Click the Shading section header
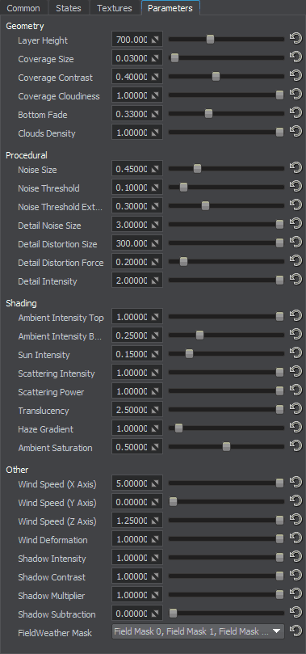The height and width of the screenshot is (654, 306). (x=21, y=303)
